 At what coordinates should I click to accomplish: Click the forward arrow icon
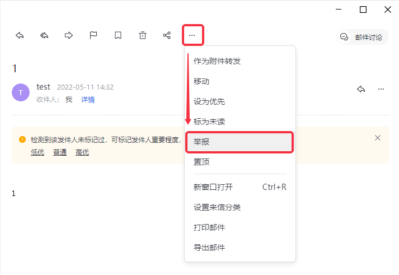pos(68,35)
